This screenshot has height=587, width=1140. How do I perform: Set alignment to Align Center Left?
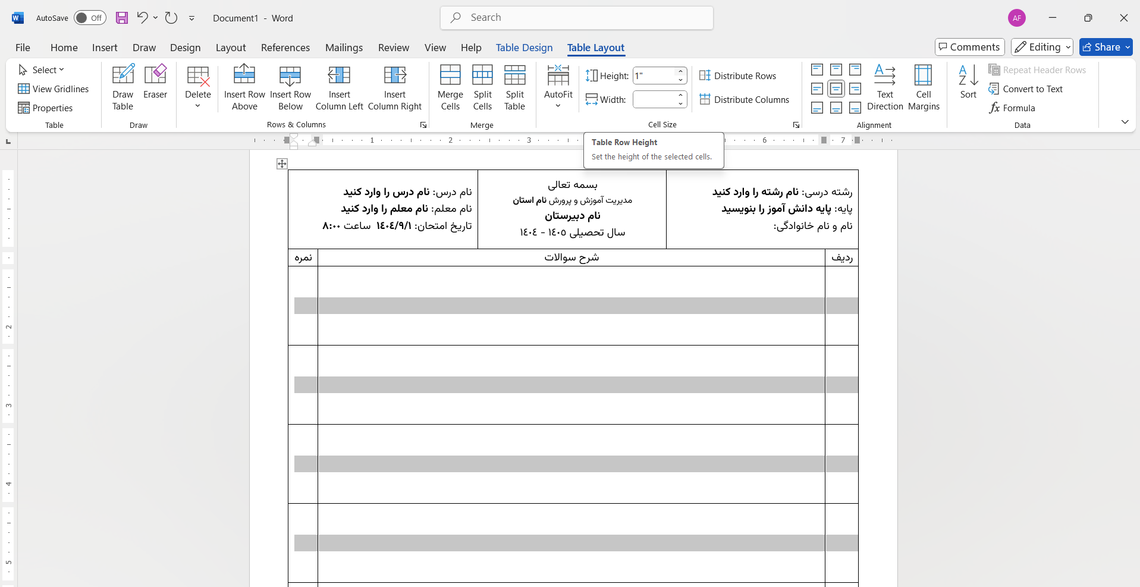pos(817,89)
